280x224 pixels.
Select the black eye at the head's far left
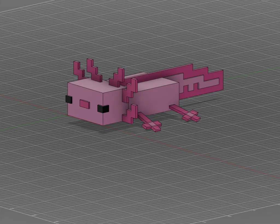point(69,99)
